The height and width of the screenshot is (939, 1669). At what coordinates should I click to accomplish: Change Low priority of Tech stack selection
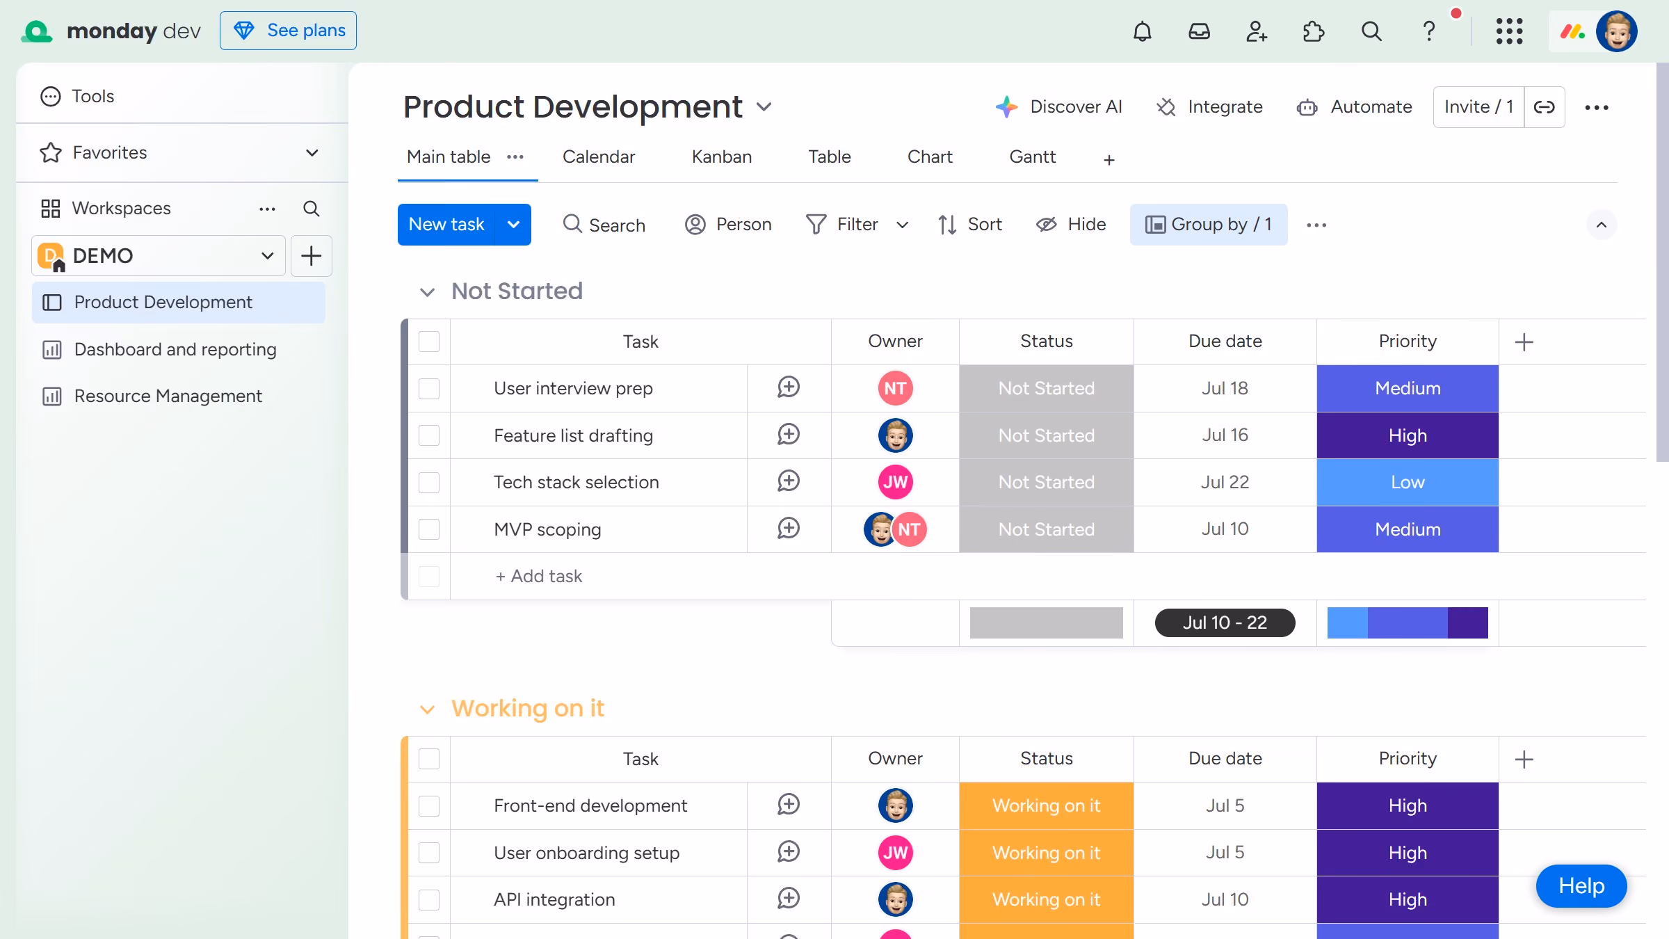[1408, 482]
